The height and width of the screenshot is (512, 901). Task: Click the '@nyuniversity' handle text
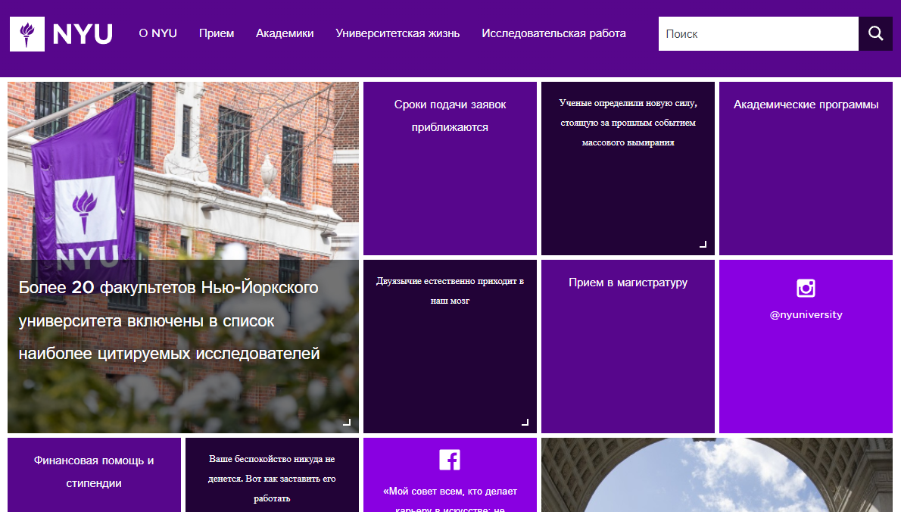(x=806, y=315)
